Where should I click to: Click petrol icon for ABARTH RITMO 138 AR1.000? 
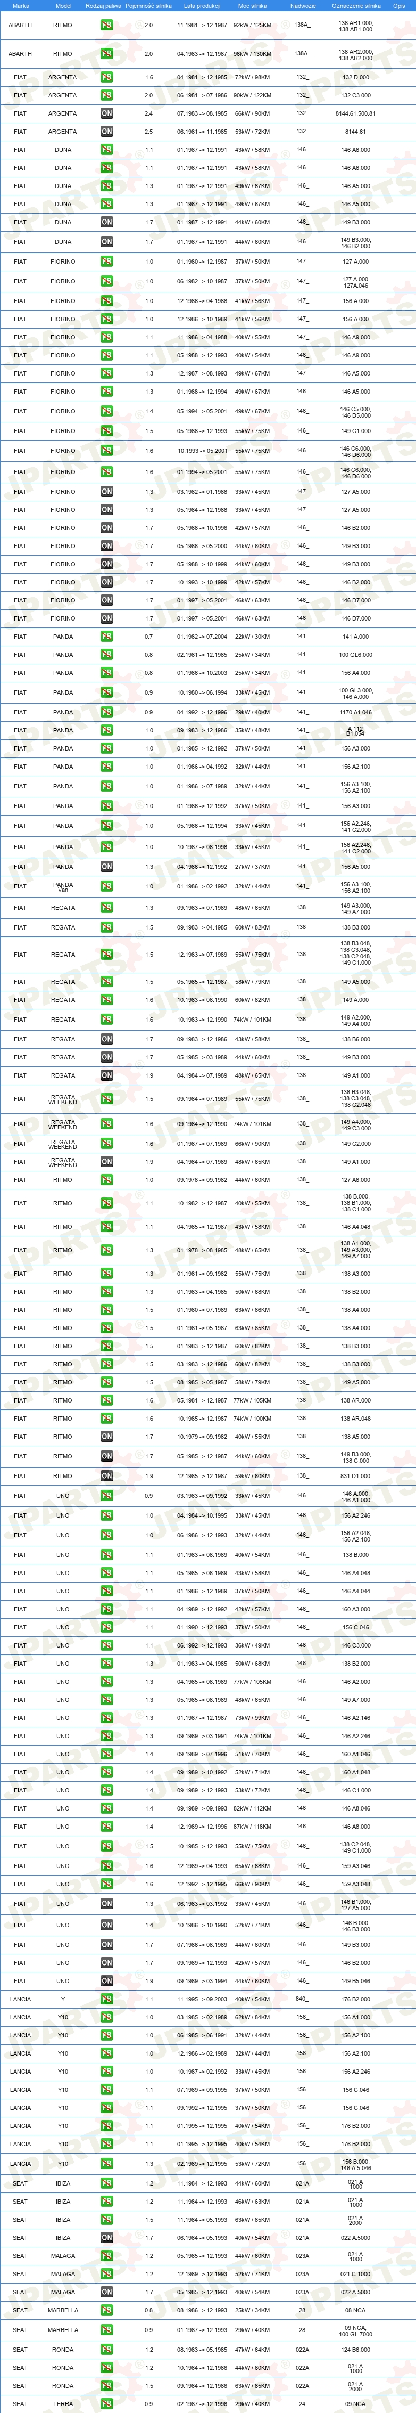[x=106, y=25]
